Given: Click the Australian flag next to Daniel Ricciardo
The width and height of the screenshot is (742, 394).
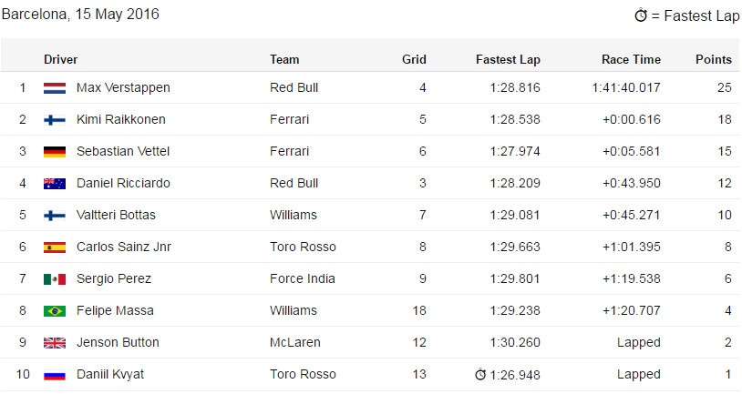Looking at the screenshot, I should (x=54, y=184).
